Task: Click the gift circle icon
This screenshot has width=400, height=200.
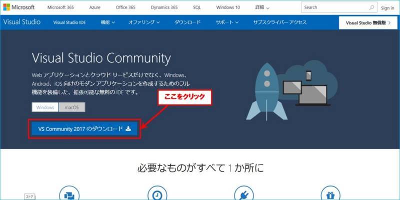Action: 330,194
